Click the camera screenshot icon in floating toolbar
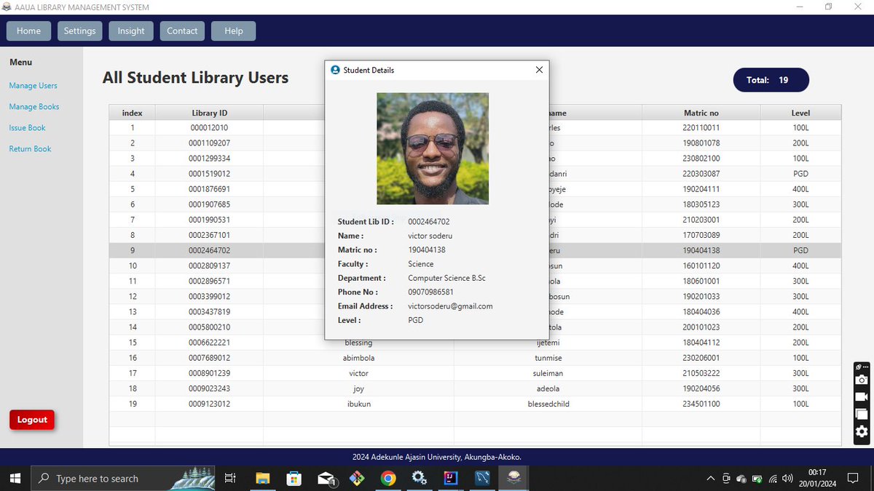The image size is (874, 491). [862, 380]
